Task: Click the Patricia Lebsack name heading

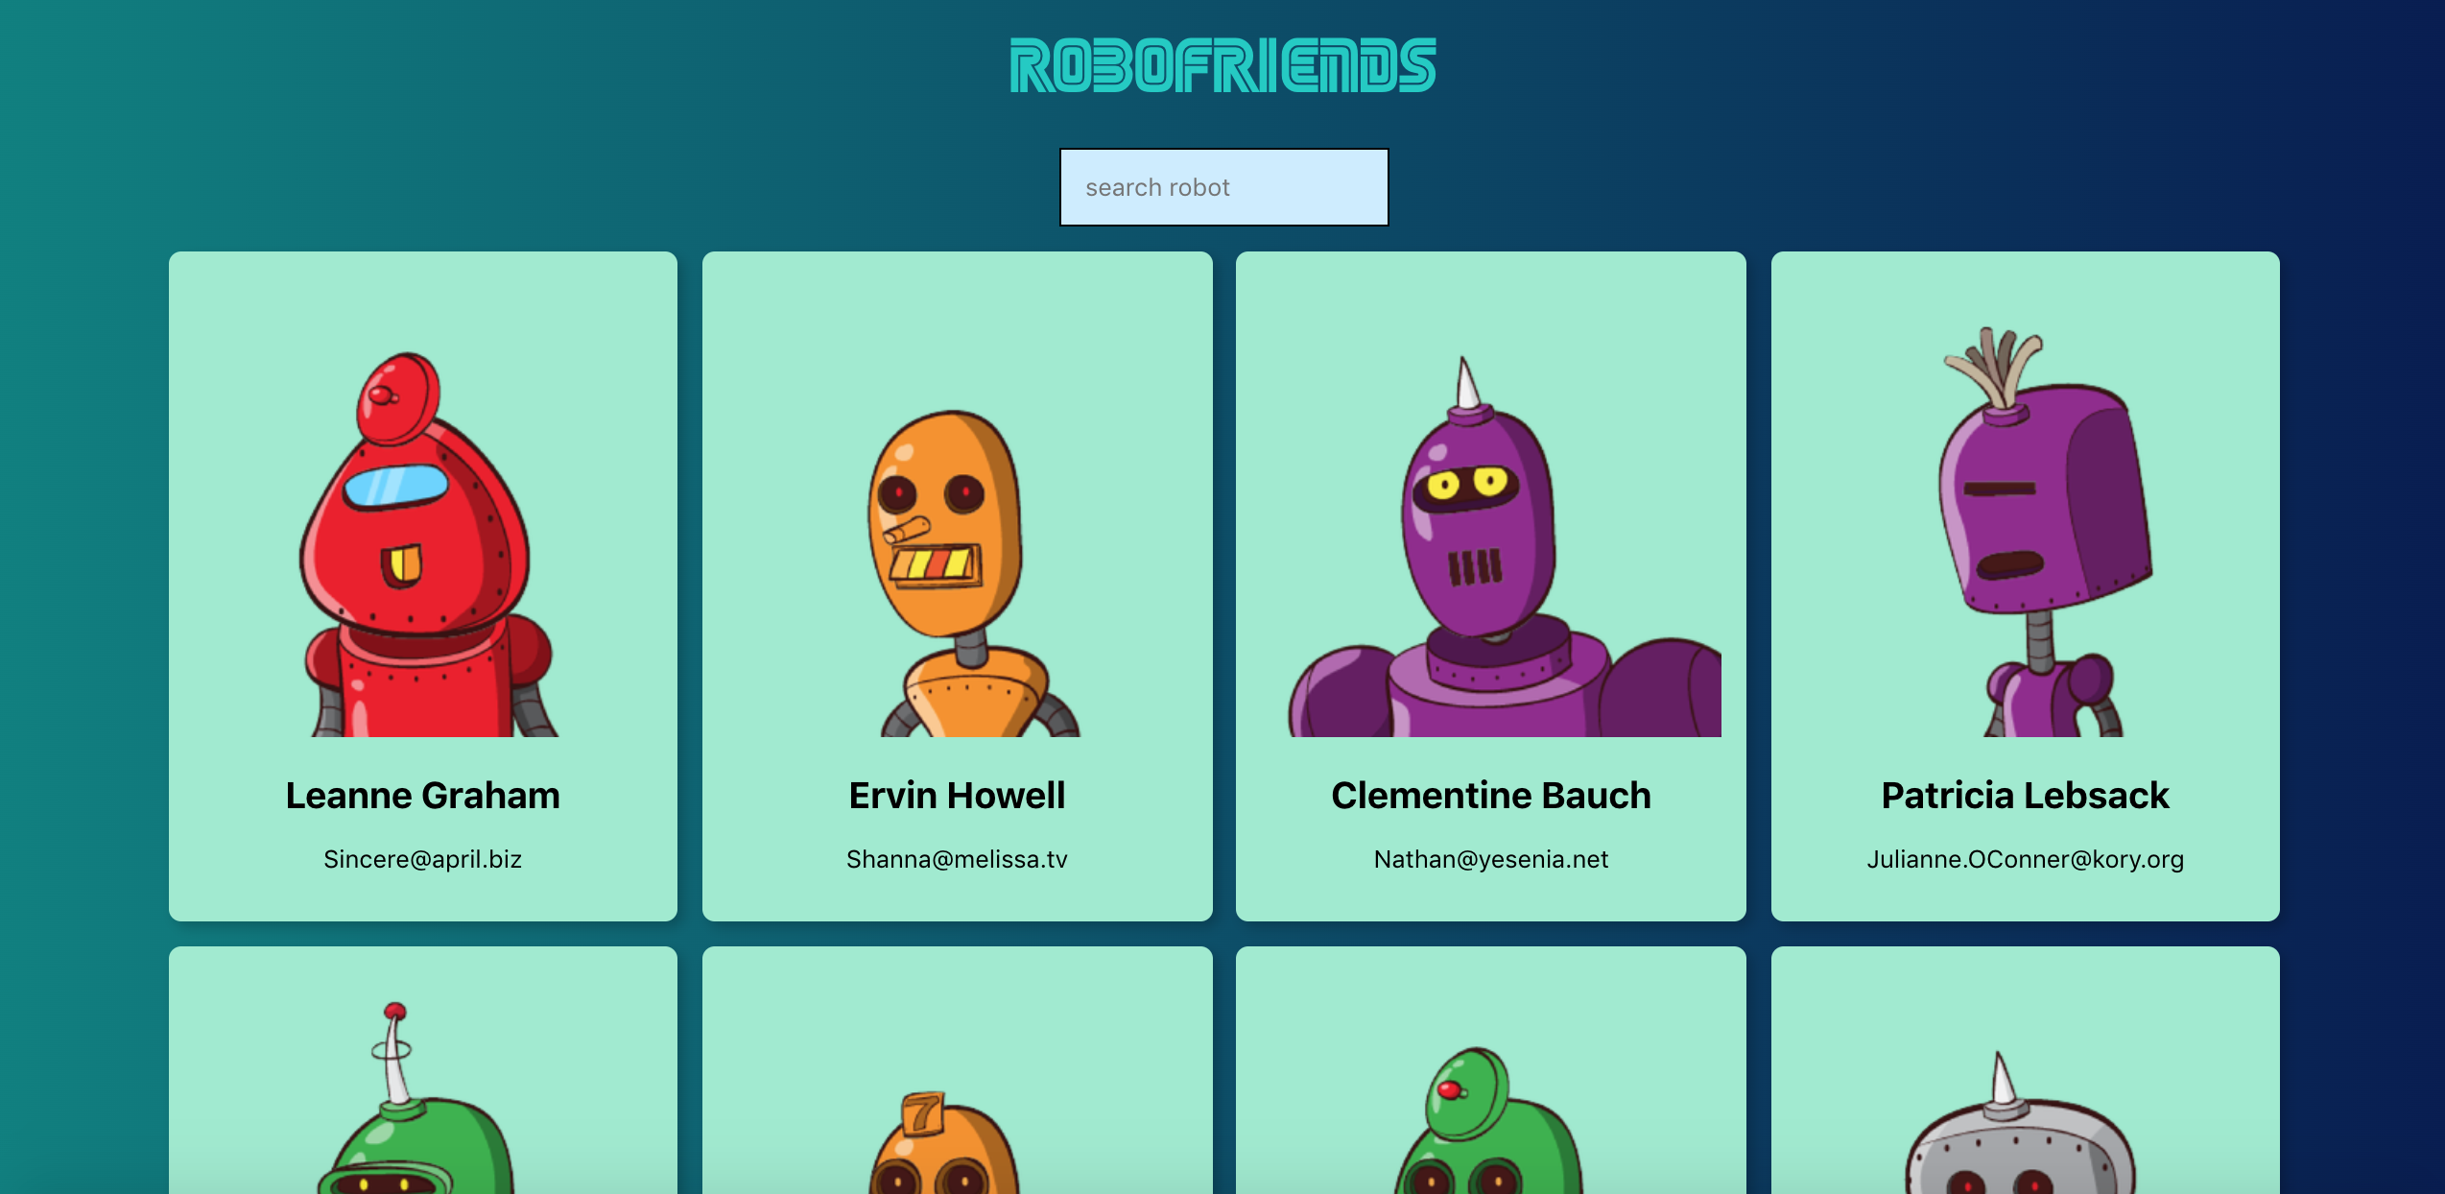Action: 2025,796
